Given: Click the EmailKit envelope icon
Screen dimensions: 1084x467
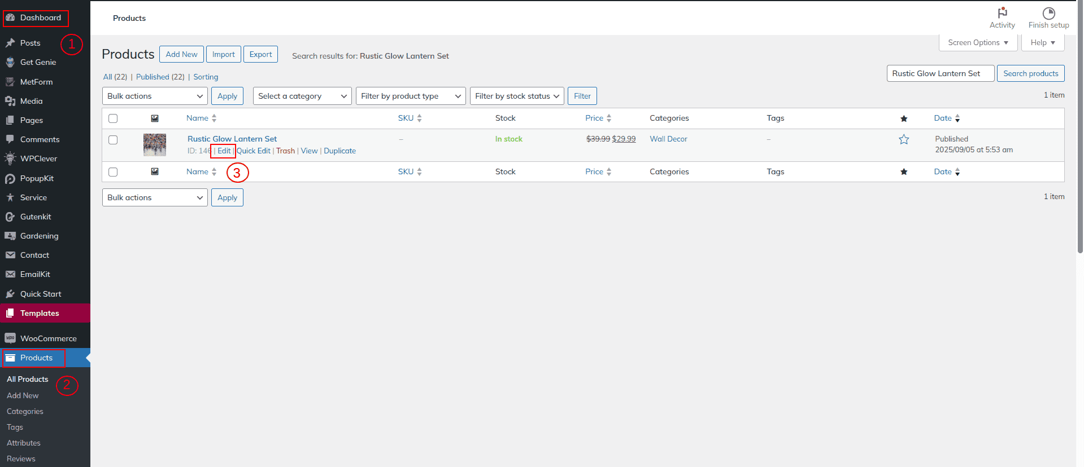Looking at the screenshot, I should (x=10, y=274).
